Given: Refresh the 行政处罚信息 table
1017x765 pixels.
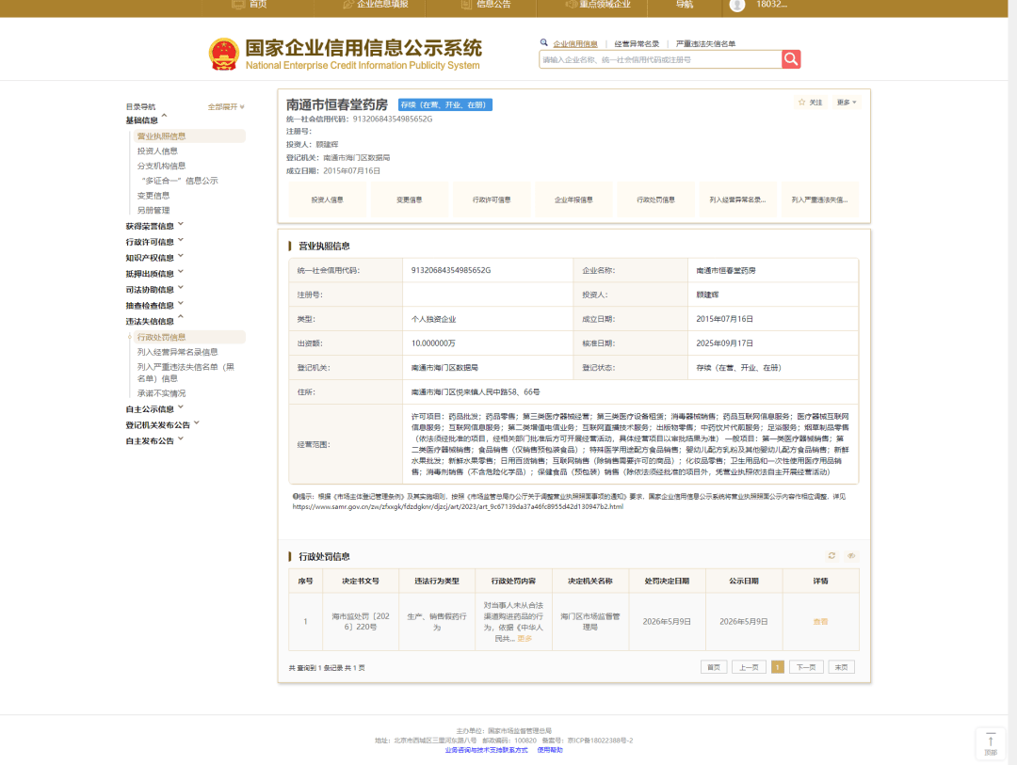Looking at the screenshot, I should pyautogui.click(x=831, y=555).
